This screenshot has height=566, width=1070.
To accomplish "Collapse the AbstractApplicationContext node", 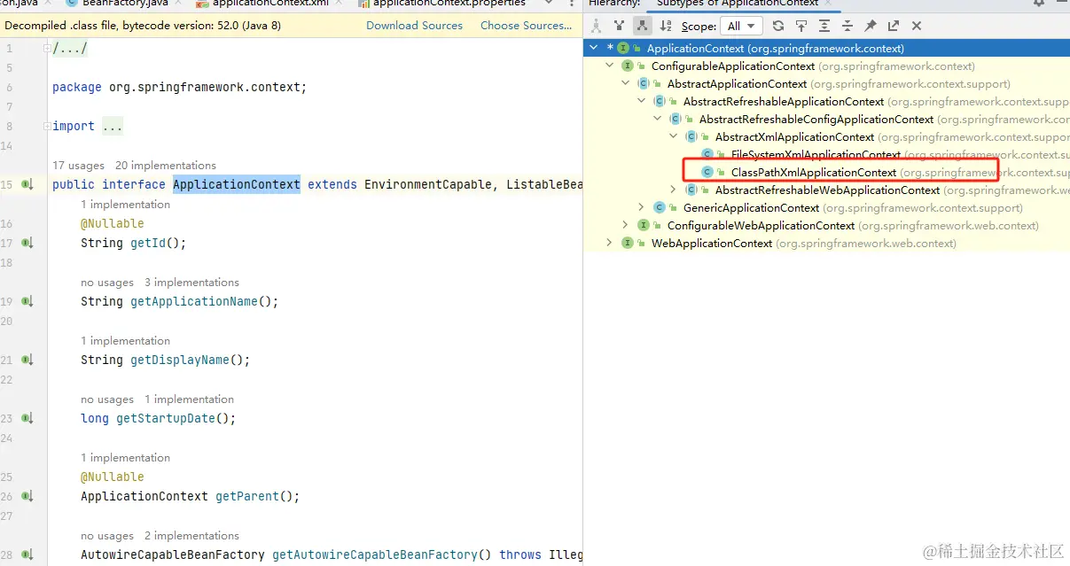I will click(x=625, y=83).
